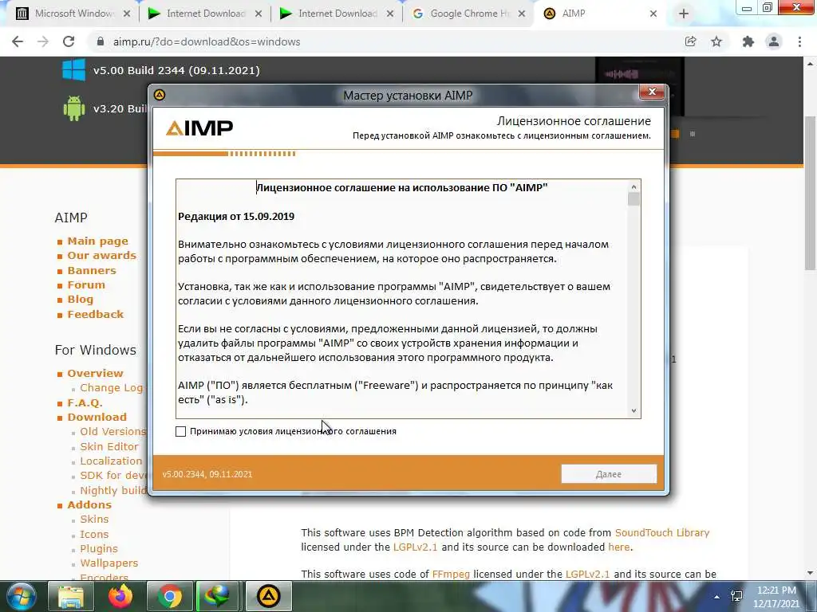
Task: Click the address bar URL field
Action: pyautogui.click(x=385, y=41)
